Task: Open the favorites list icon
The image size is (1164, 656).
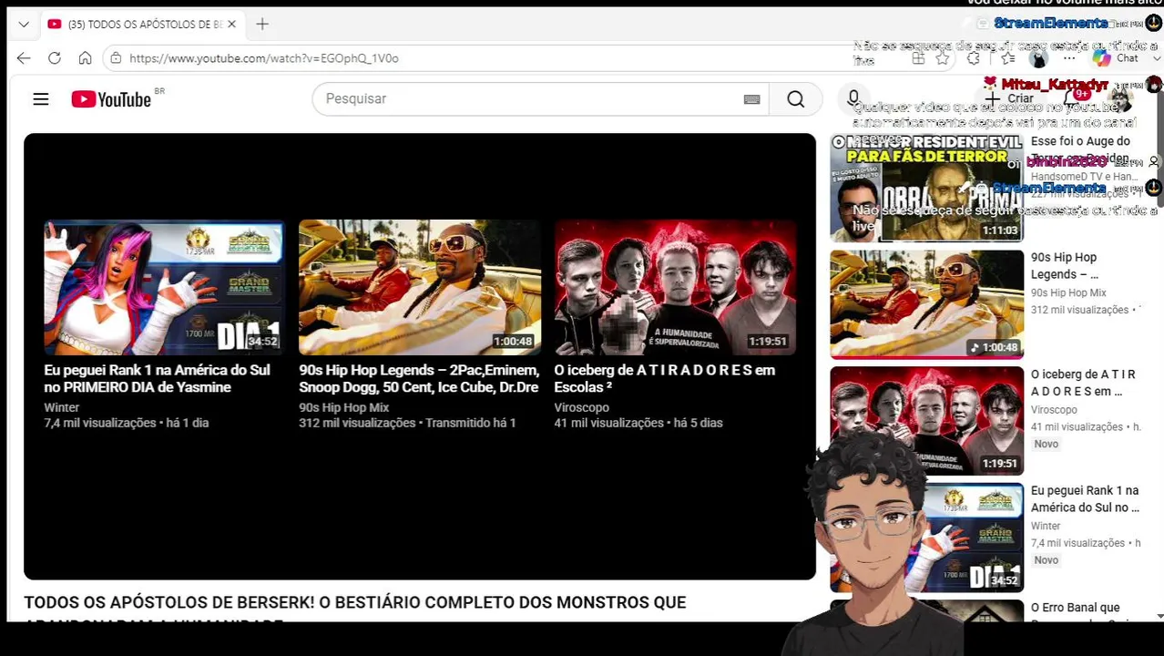Action: pyautogui.click(x=1007, y=58)
